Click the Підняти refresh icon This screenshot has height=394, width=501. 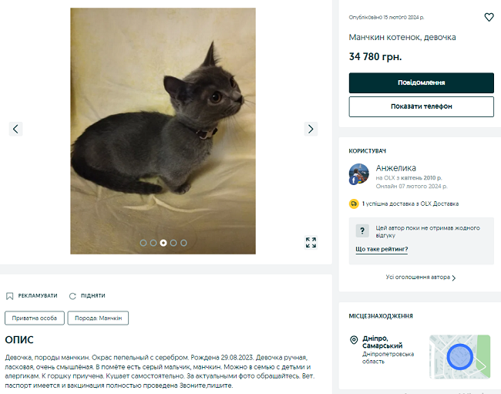72,296
